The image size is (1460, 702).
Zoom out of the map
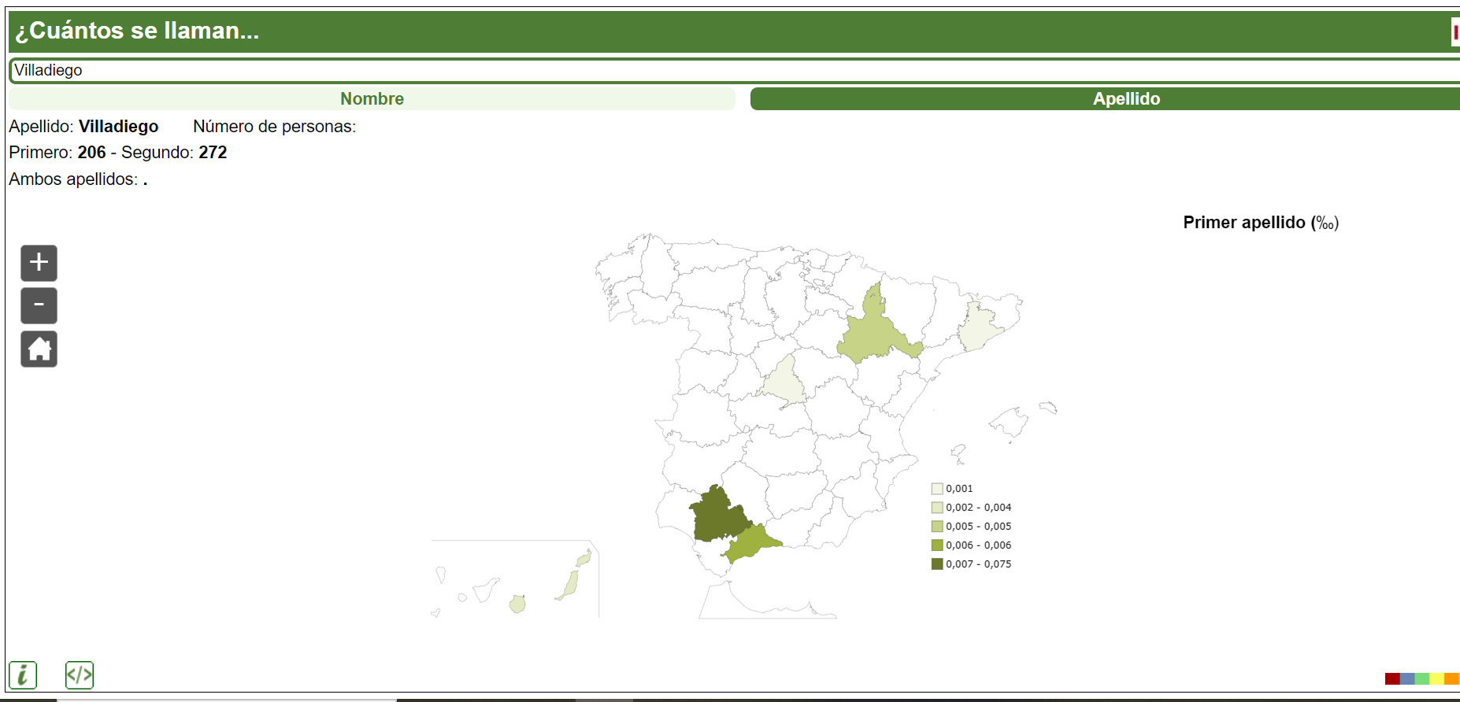(39, 305)
